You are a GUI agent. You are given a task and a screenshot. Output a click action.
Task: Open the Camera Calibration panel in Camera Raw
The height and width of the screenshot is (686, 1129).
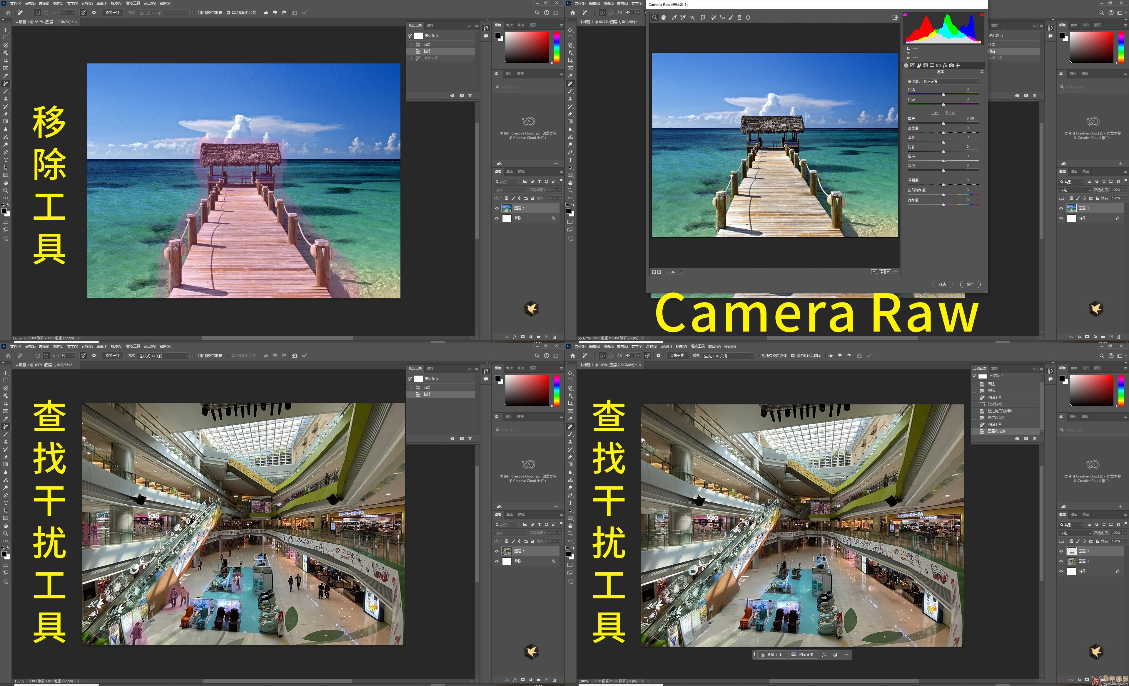[x=951, y=65]
